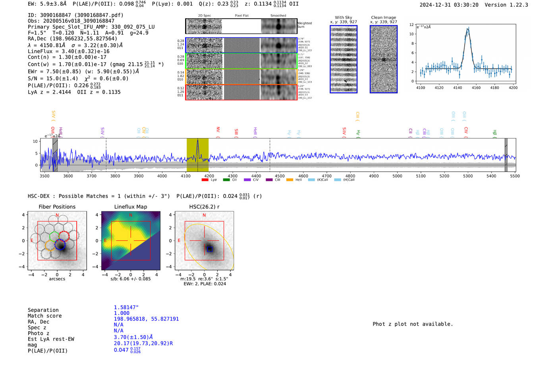Click the s/b: 6.06 +/- 0.085 caption
556x378 pixels.
click(131, 279)
